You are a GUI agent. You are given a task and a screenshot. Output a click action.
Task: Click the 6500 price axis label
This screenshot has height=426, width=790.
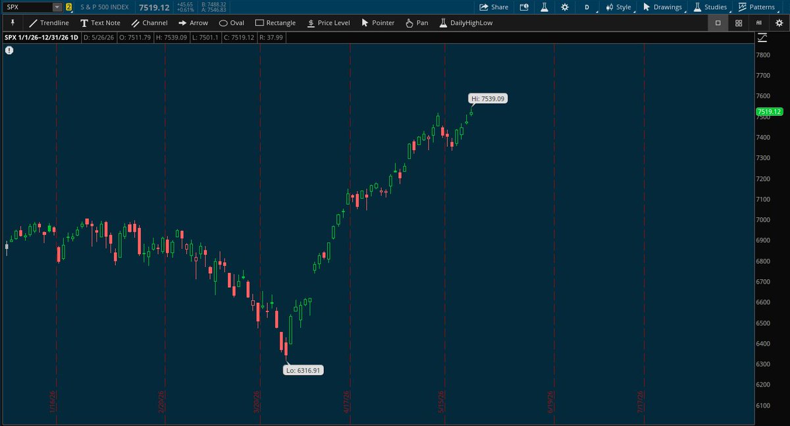point(764,323)
